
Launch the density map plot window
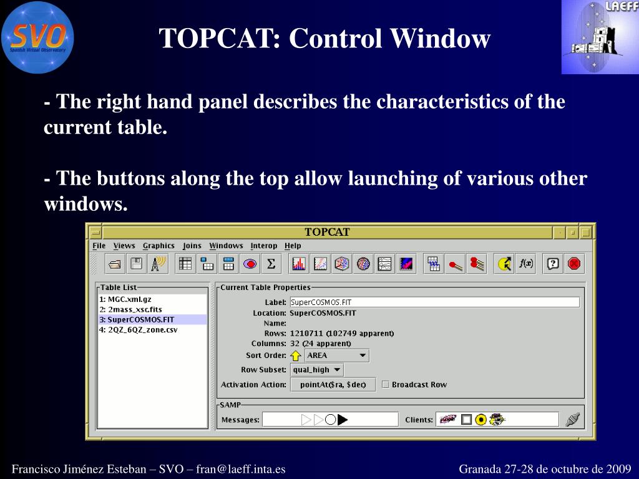coord(406,264)
